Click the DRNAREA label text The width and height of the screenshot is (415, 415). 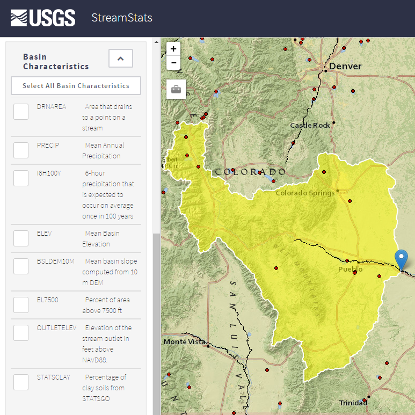pyautogui.click(x=52, y=107)
